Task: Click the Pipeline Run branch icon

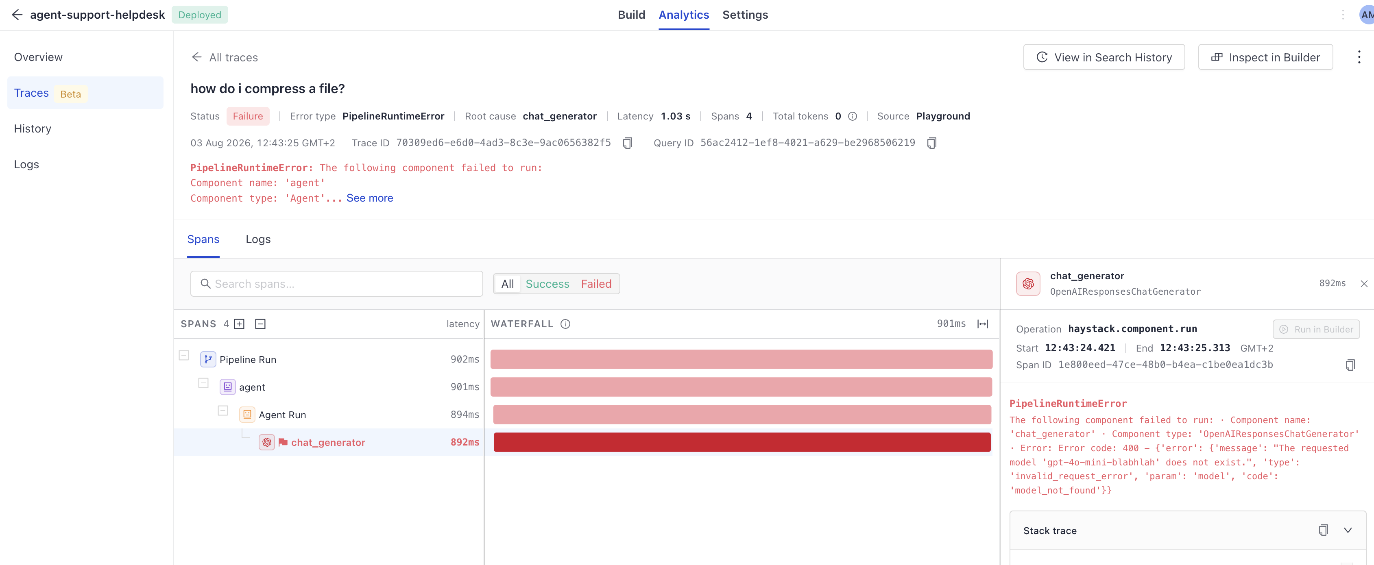Action: click(208, 359)
